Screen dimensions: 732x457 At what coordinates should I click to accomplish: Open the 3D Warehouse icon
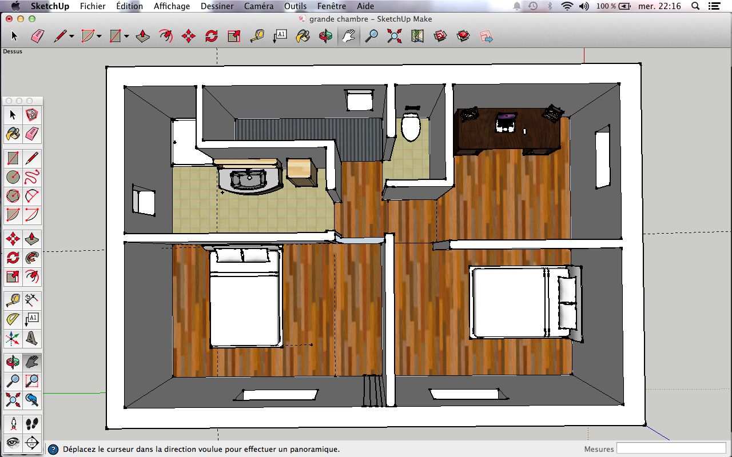pyautogui.click(x=440, y=37)
